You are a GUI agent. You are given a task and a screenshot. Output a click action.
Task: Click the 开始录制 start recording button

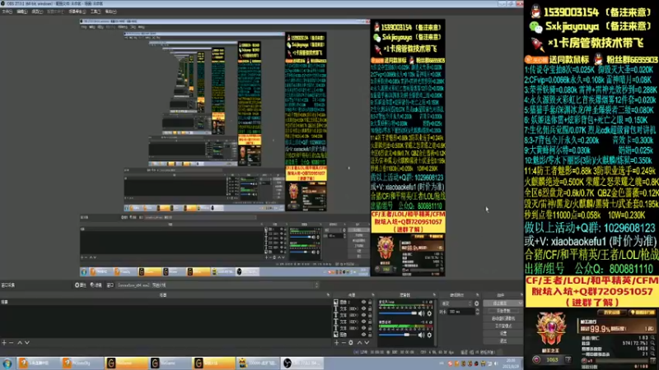pyautogui.click(x=503, y=311)
